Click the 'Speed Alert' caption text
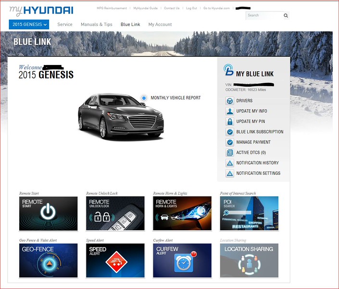The height and width of the screenshot is (289, 339). [95, 240]
